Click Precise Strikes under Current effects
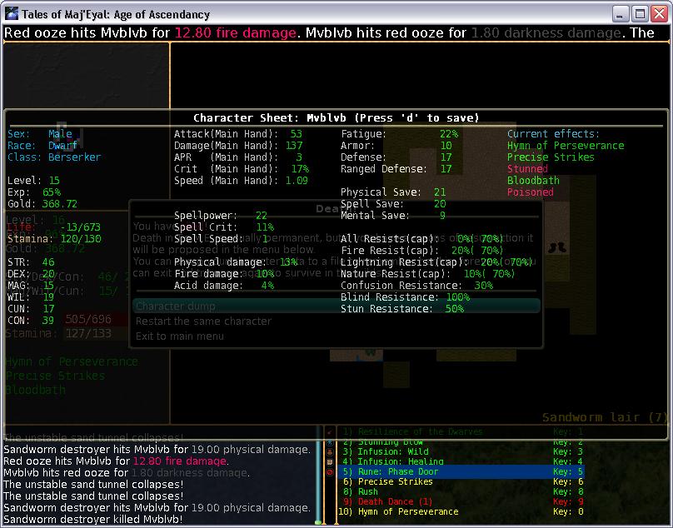Screen dimensions: 673x528 pyautogui.click(x=551, y=157)
